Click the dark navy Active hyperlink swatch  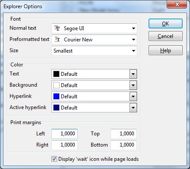click(x=56, y=108)
